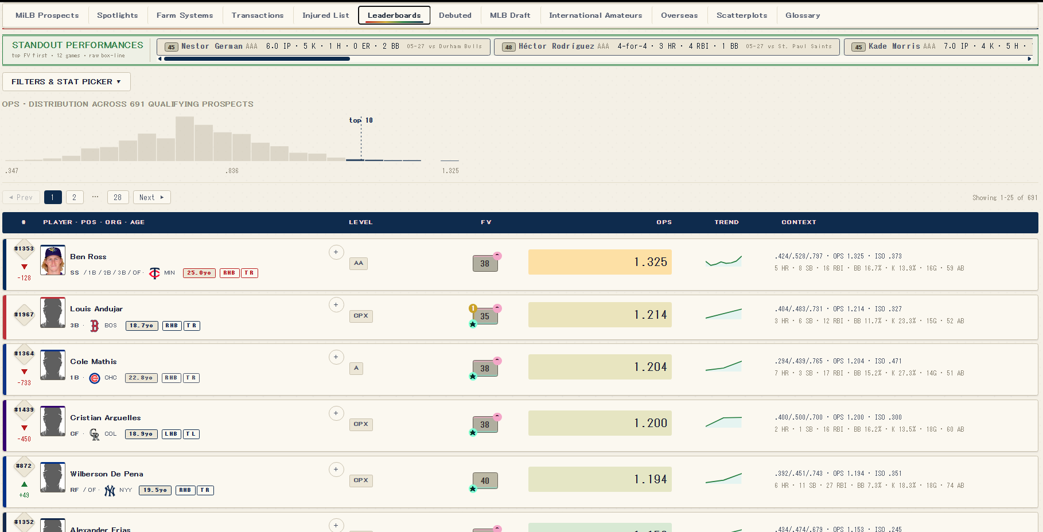Open the Transactions tab
This screenshot has width=1043, height=532.
[x=258, y=15]
